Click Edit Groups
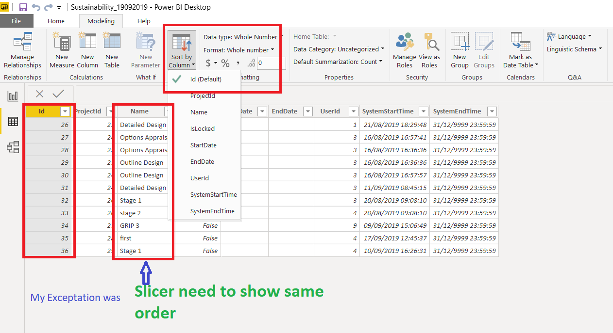Viewport: 613px width, 333px height. coord(484,51)
